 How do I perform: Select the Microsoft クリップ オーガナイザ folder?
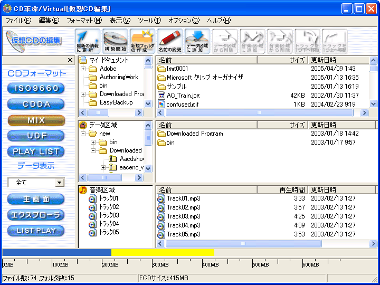click(x=200, y=78)
